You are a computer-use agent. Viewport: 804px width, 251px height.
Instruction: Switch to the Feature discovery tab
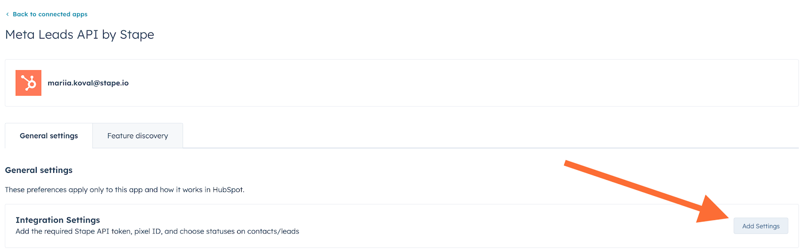point(138,136)
